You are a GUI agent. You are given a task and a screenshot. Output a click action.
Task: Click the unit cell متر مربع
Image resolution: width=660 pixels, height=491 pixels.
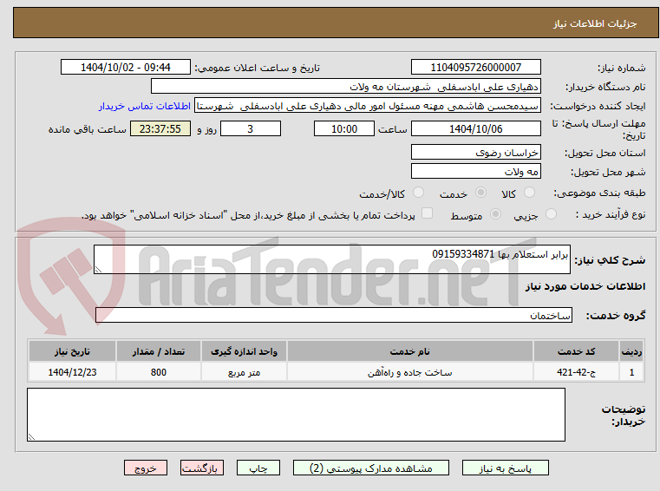point(244,372)
